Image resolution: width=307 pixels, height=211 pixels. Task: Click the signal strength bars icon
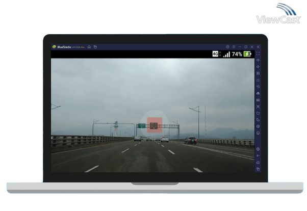click(x=226, y=54)
